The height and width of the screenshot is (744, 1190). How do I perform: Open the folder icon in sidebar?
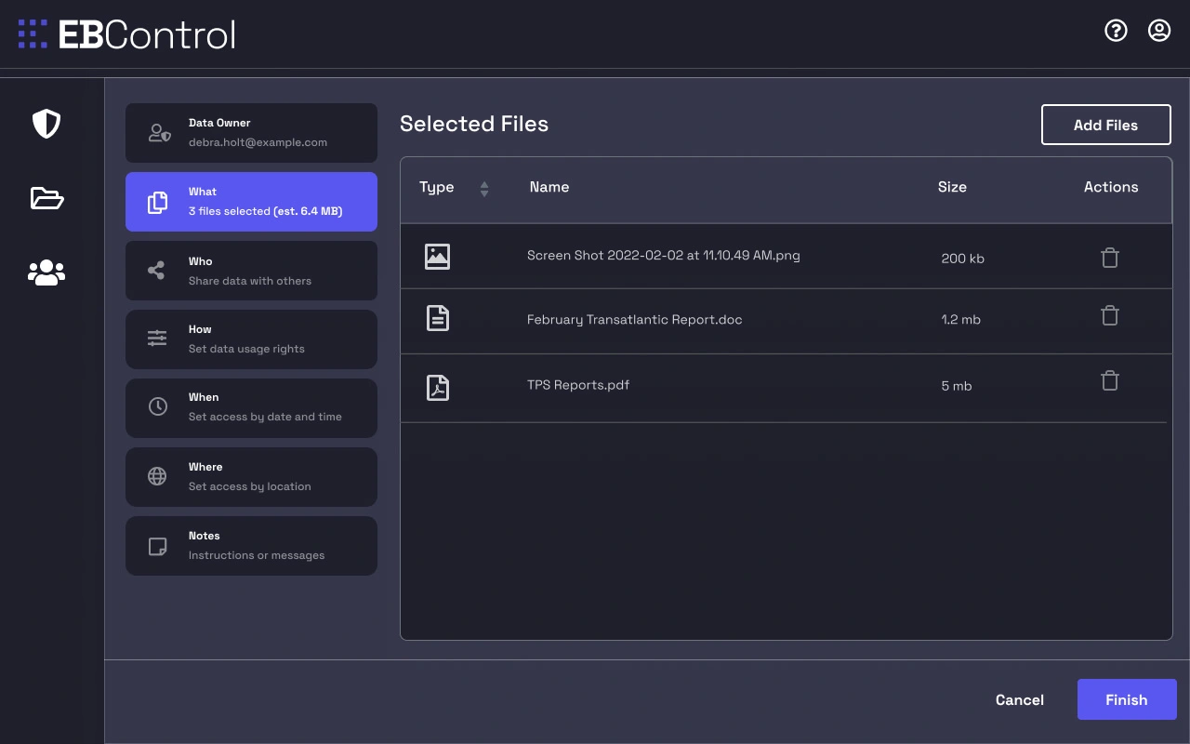[46, 198]
